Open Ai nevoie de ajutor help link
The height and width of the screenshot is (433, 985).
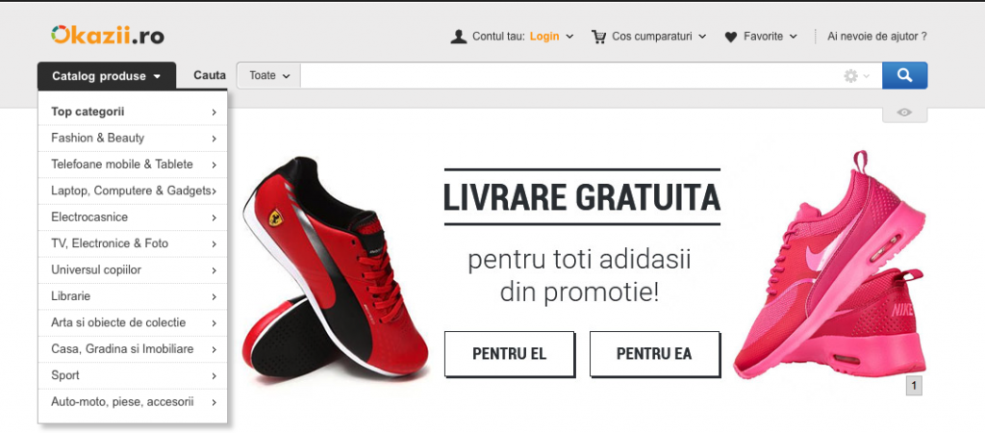click(877, 37)
